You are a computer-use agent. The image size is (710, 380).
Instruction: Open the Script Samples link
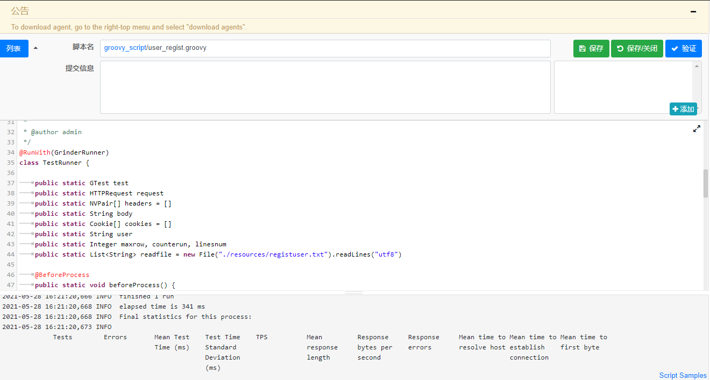click(683, 375)
